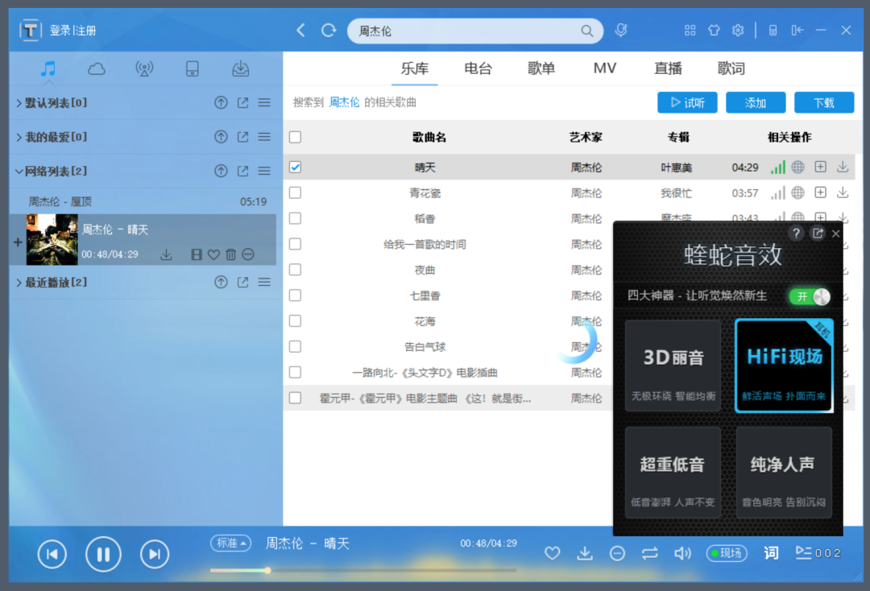870x591 pixels.
Task: Click the 下载 button
Action: [x=824, y=102]
